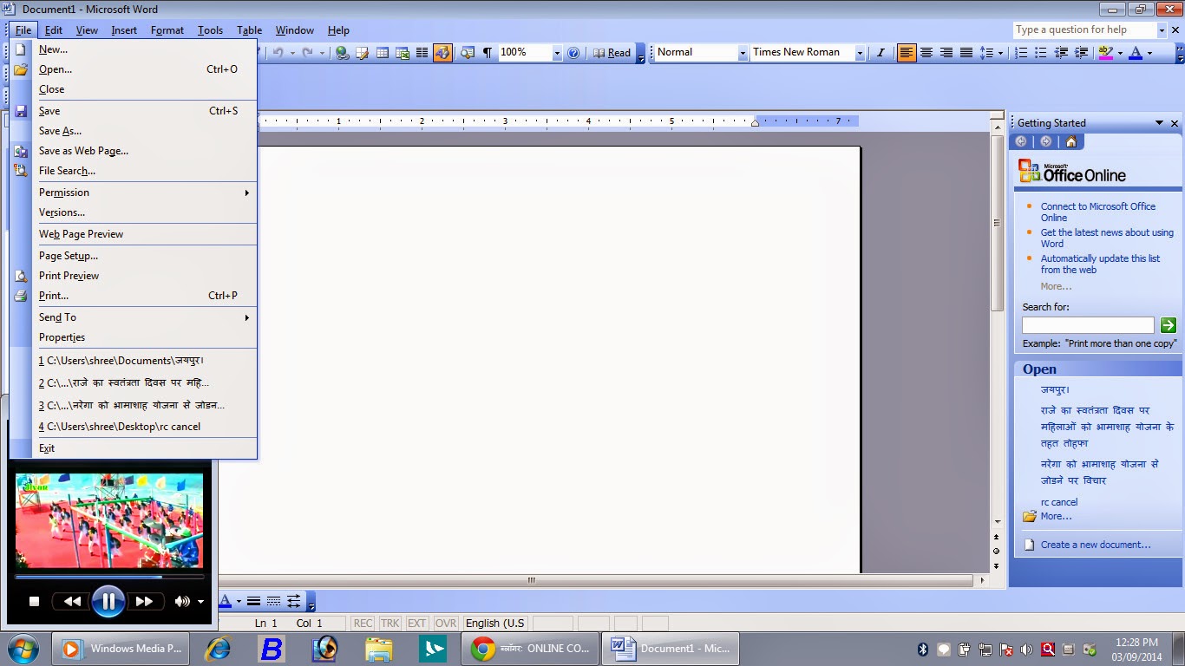Open the Table menu
Viewport: 1185px width, 666px height.
point(249,29)
